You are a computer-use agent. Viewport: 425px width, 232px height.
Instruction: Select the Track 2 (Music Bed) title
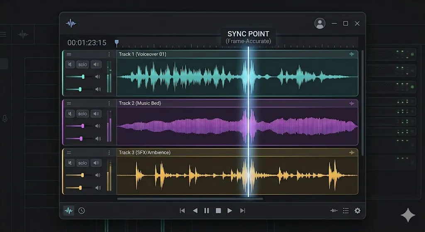140,103
